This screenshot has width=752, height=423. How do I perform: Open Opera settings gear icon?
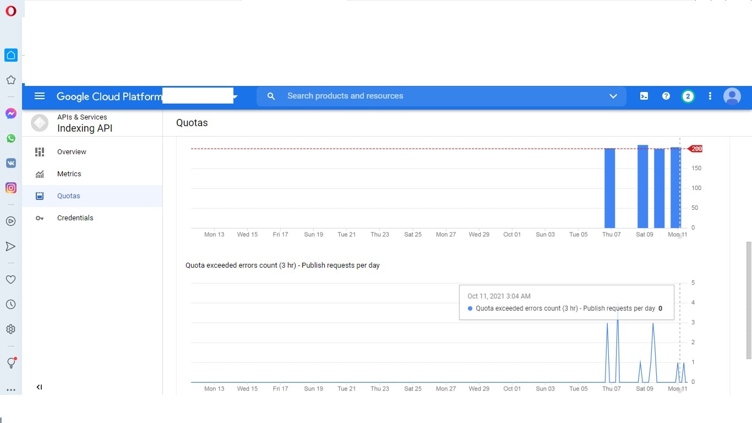10,329
